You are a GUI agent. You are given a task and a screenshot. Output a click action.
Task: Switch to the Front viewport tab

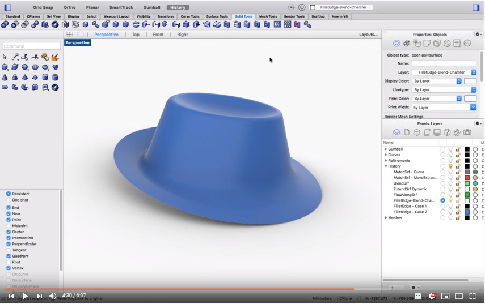pos(158,35)
